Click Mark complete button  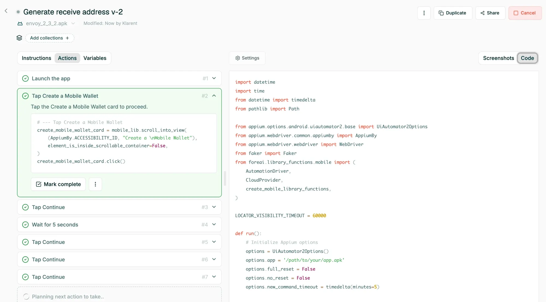[x=58, y=184]
